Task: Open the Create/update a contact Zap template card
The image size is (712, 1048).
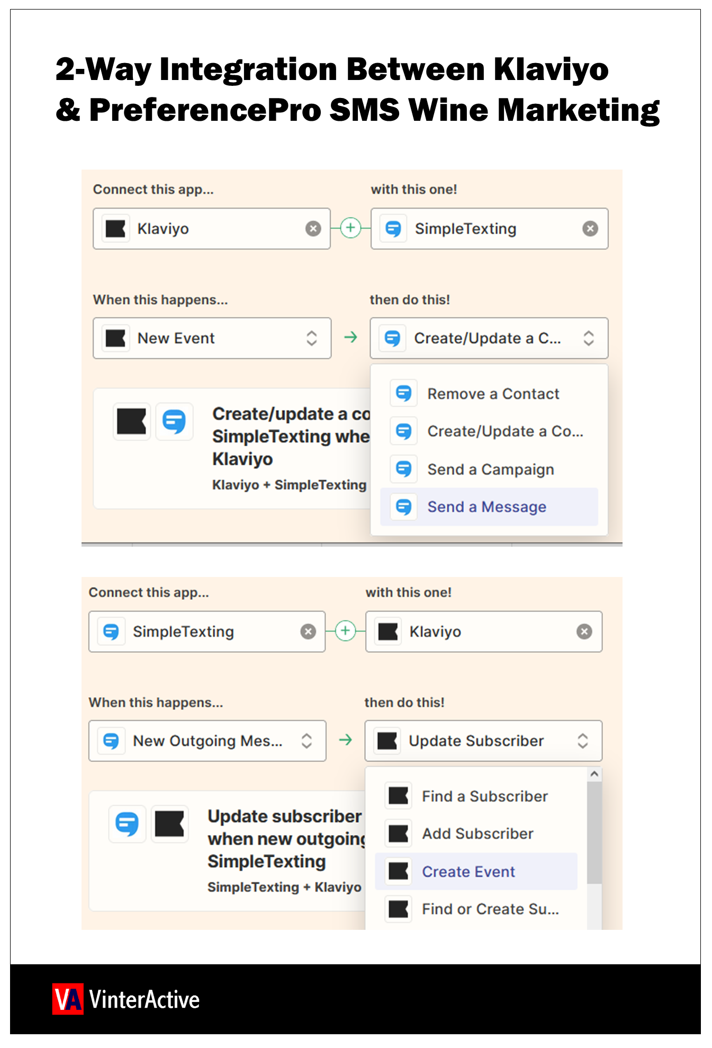Action: click(233, 448)
